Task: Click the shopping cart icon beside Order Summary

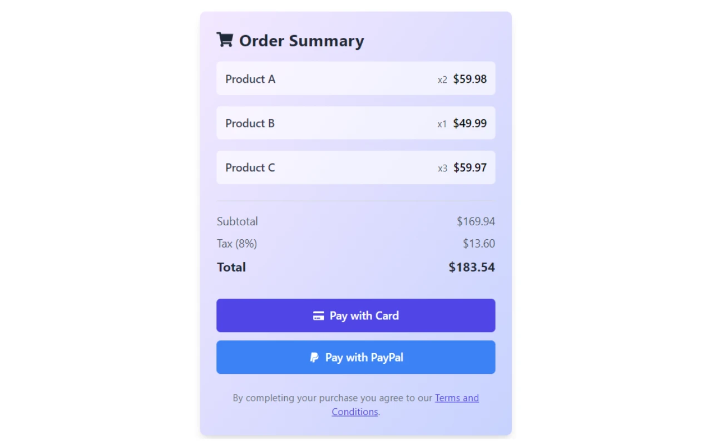Action: [x=225, y=39]
